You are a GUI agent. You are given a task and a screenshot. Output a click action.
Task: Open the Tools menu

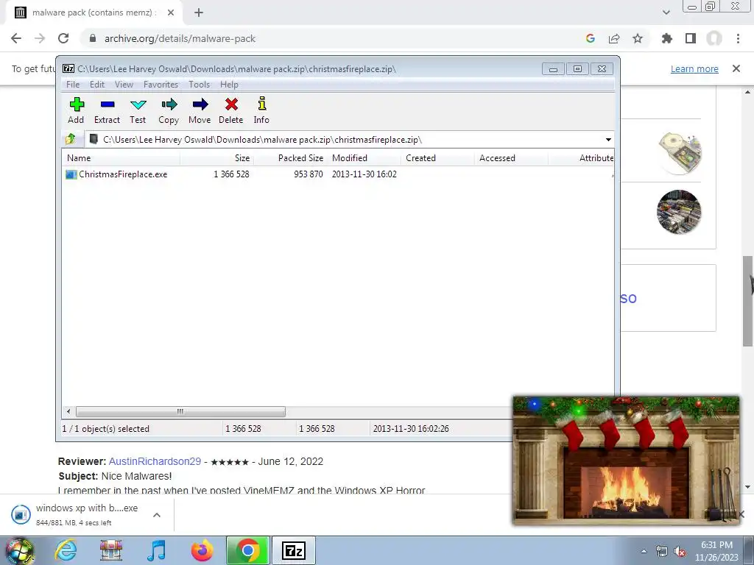[199, 85]
